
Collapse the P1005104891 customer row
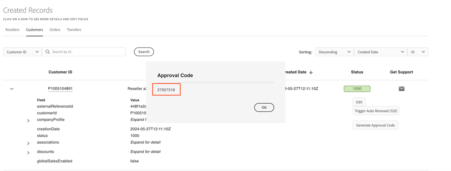pyautogui.click(x=12, y=89)
